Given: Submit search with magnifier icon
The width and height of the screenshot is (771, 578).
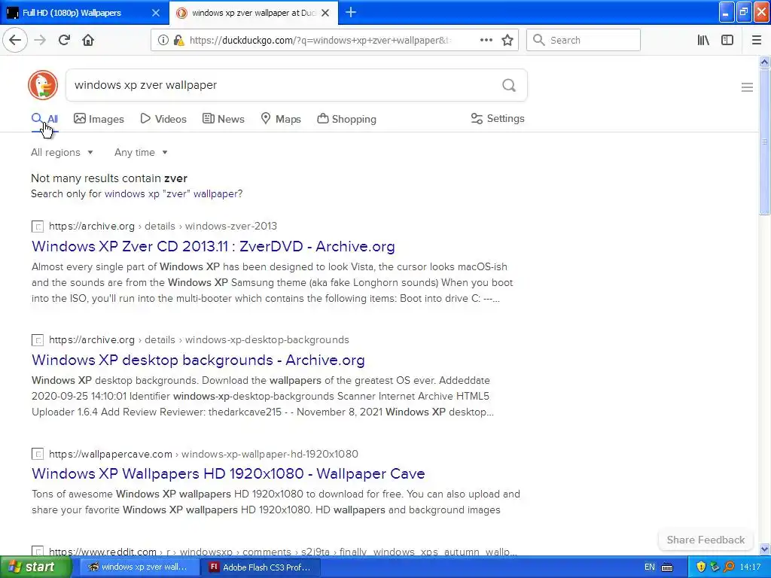Looking at the screenshot, I should (x=509, y=85).
